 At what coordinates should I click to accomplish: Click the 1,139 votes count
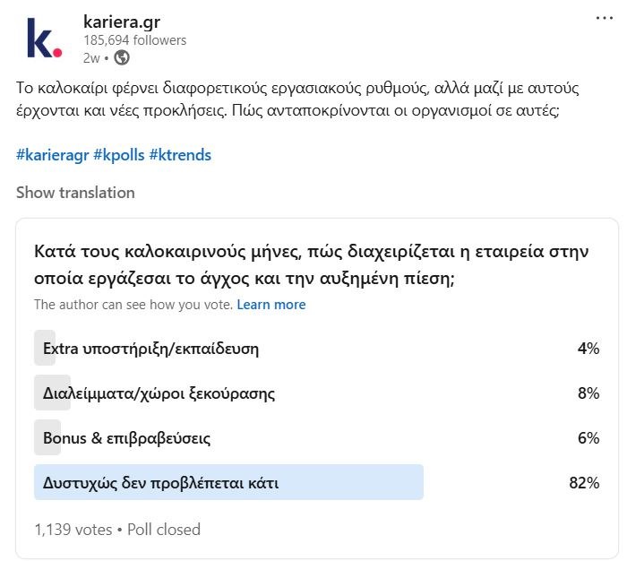[73, 530]
